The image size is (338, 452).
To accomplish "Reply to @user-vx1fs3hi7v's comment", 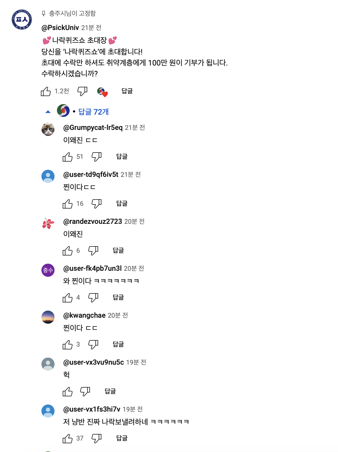I will 122,438.
